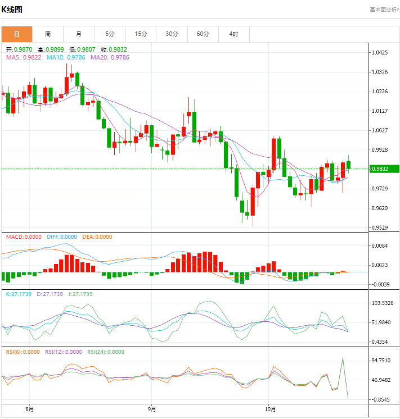Click the K线图 heading
The image size is (400, 419).
click(x=12, y=10)
